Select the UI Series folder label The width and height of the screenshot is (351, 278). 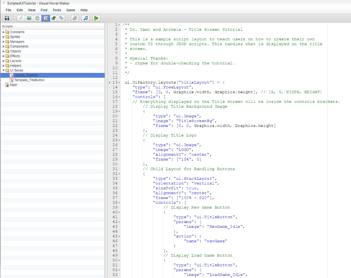[x=17, y=70]
